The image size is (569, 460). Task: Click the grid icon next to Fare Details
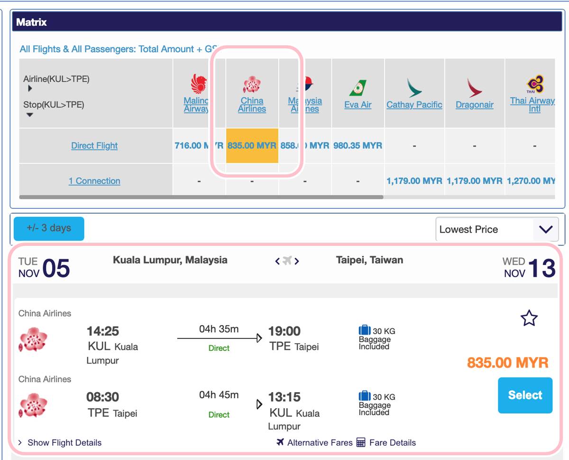(x=361, y=443)
